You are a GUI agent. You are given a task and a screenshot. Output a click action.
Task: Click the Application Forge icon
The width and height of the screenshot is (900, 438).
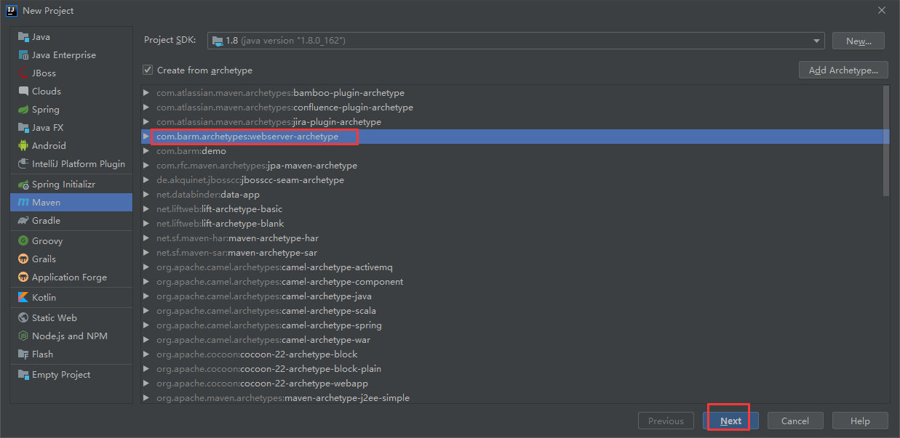click(x=23, y=277)
